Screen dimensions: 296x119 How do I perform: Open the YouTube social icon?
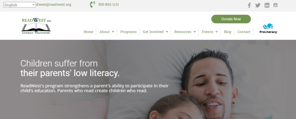point(275,5)
